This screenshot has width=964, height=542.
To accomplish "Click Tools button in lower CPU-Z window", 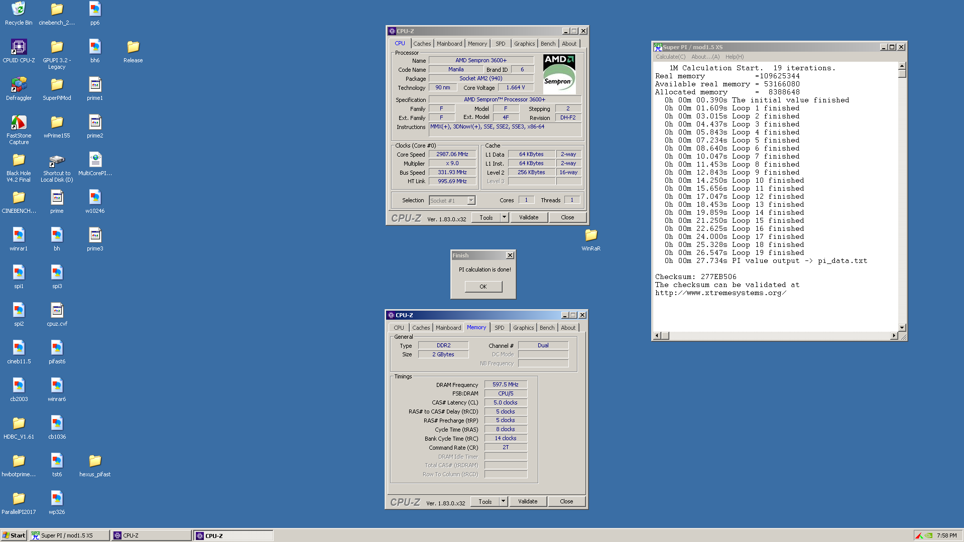I will pos(485,501).
